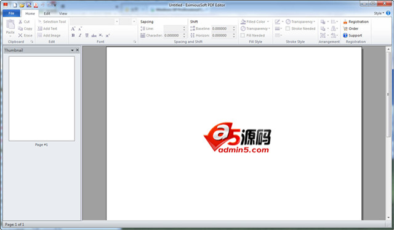Screen dimensions: 394x230
Task: Click the Open folder icon in quick access toolbar
Action: 22,5
